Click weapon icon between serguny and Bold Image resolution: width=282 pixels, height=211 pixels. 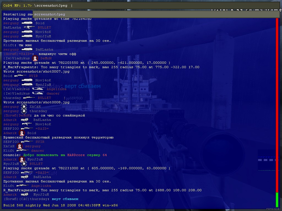(27, 23)
